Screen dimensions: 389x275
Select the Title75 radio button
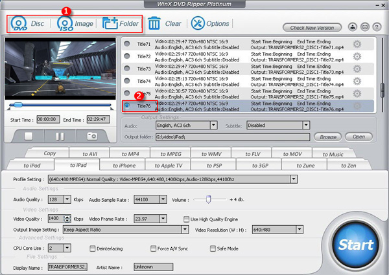point(127,93)
